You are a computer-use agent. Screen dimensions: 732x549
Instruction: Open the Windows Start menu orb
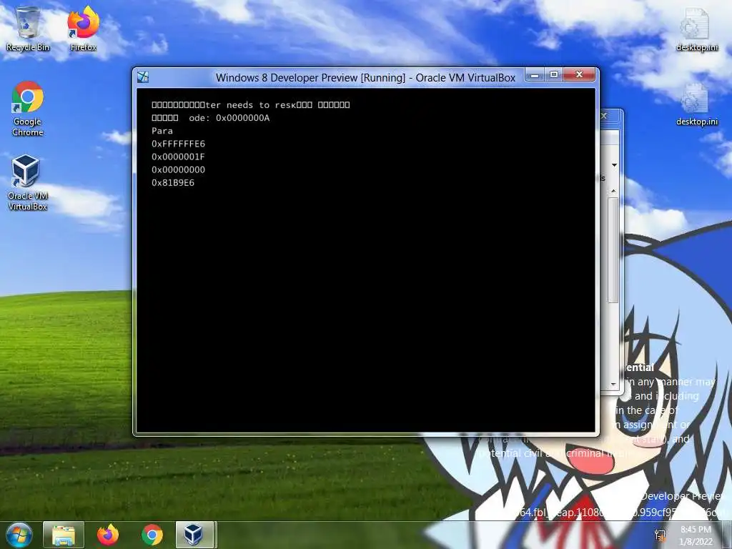(19, 535)
